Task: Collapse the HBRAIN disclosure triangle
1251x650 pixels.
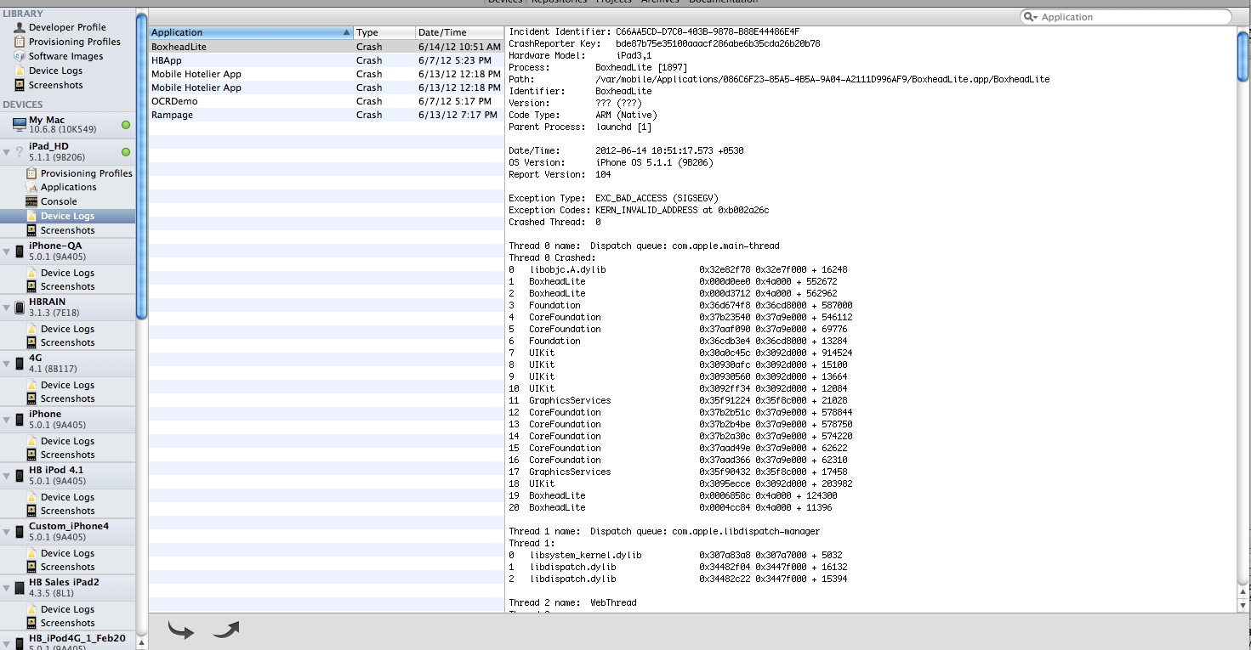Action: (7, 308)
